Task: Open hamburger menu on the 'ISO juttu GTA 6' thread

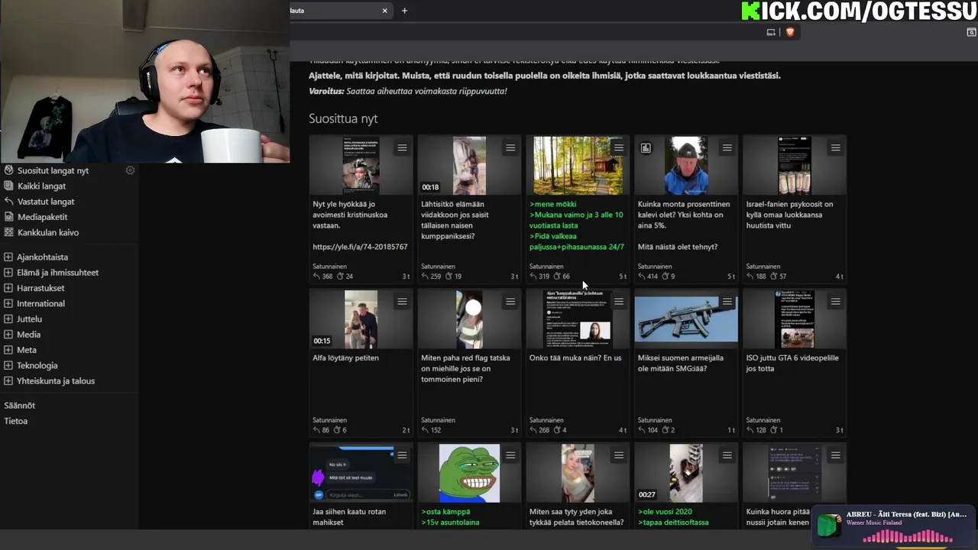Action: [836, 302]
